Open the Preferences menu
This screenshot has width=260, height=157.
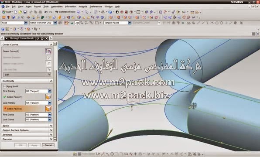tap(96, 7)
